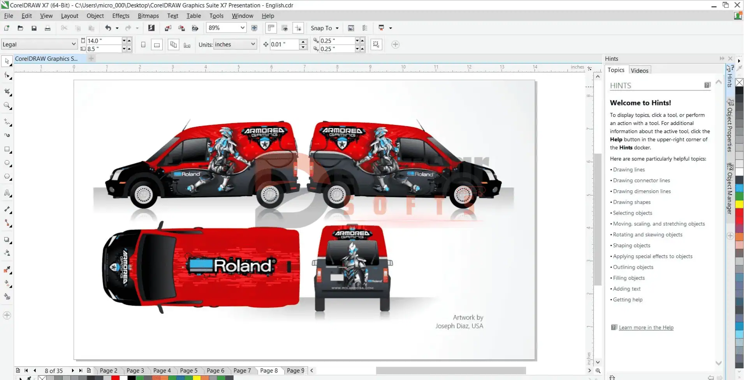Expand the Snap To dropdown

(x=325, y=28)
